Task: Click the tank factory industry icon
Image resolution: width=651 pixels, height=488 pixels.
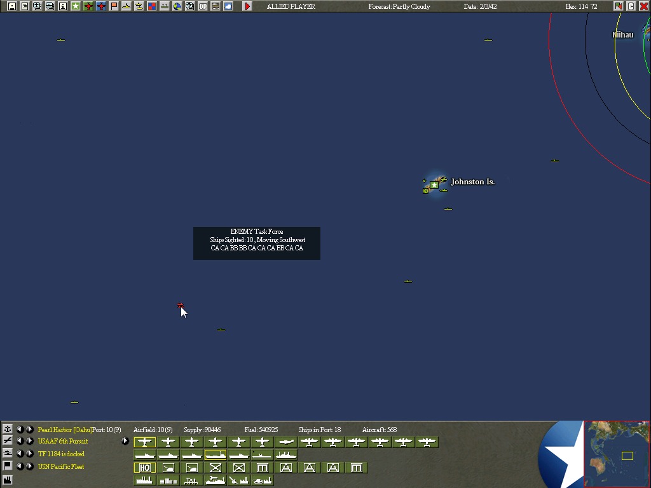Action: pos(262,480)
